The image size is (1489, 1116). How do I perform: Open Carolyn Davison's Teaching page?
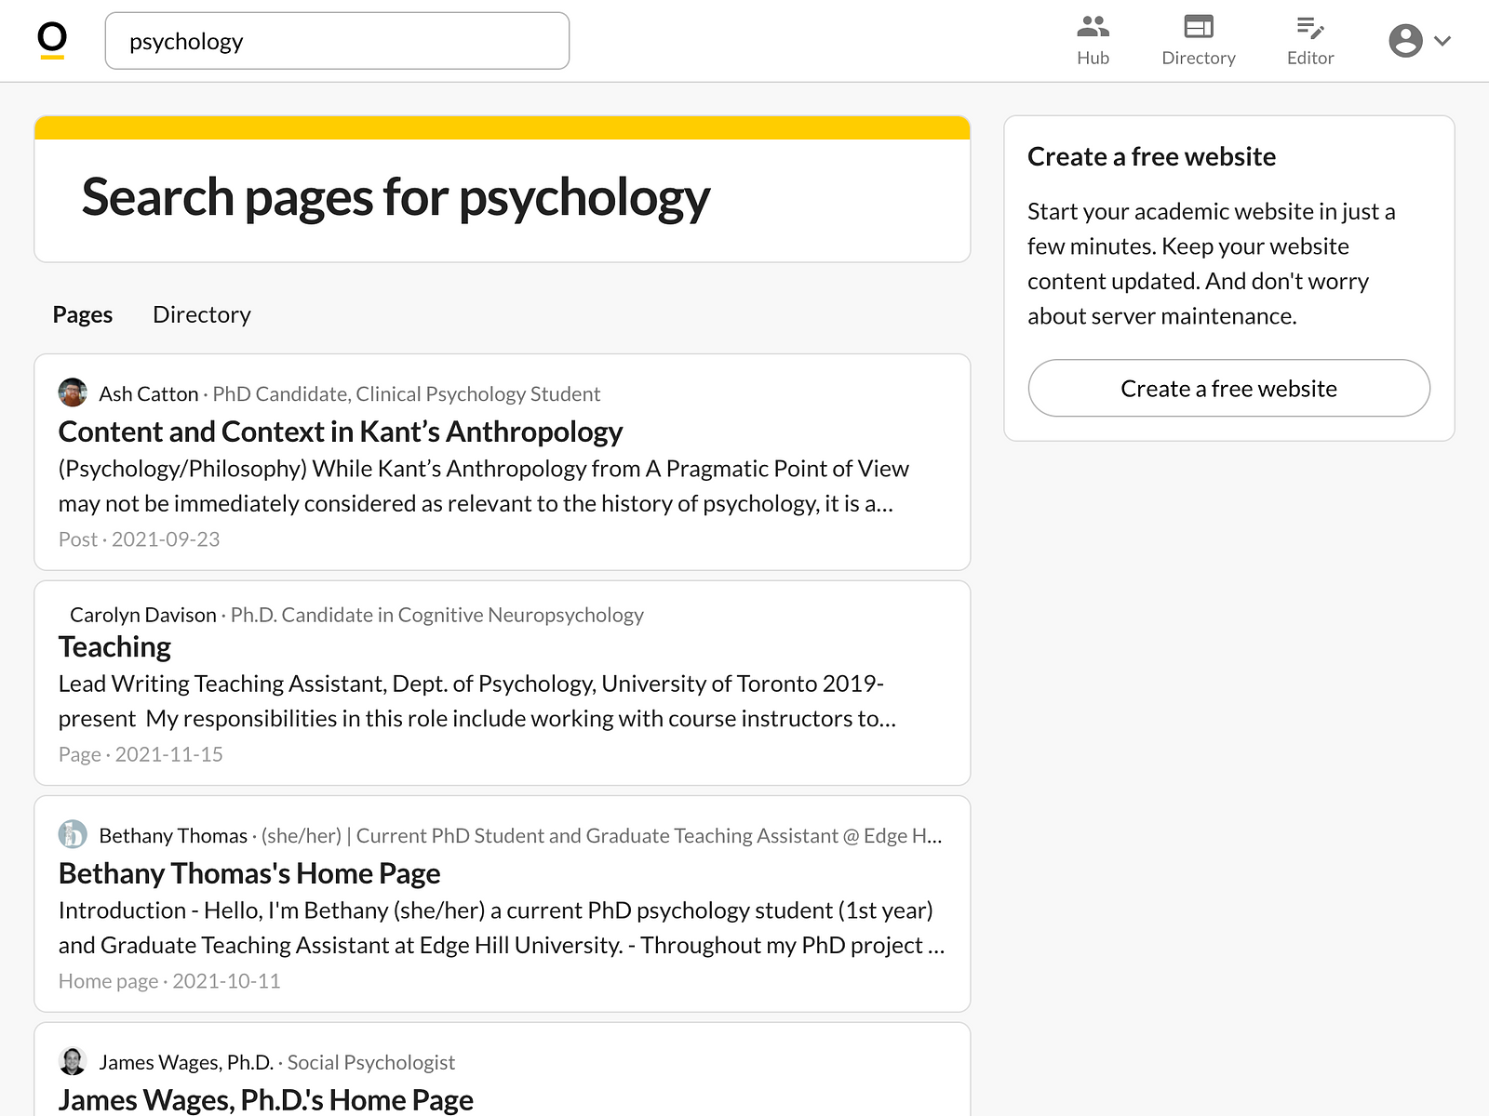click(114, 646)
